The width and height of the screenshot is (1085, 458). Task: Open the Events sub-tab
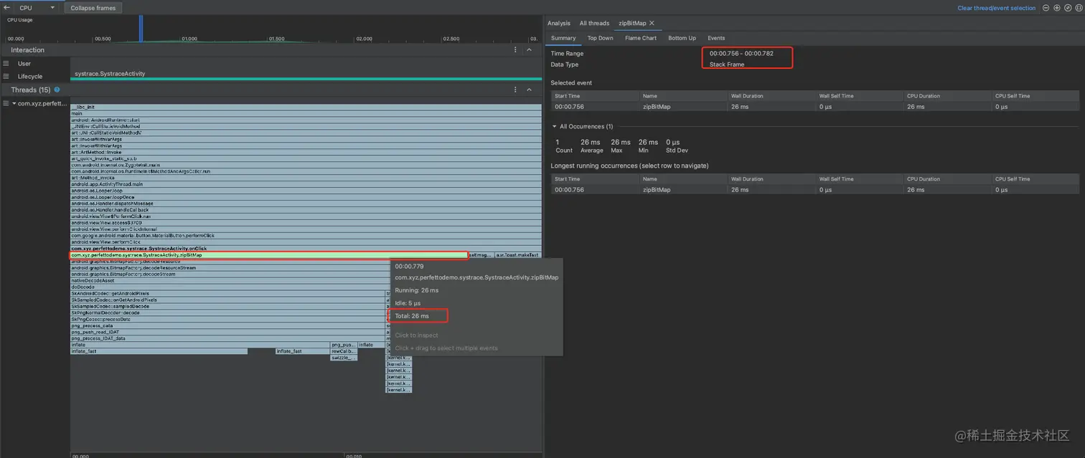[x=716, y=38]
